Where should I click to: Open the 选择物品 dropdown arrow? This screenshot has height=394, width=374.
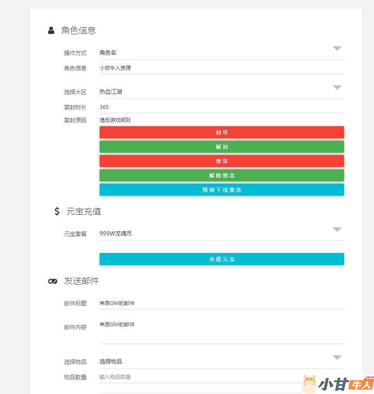click(x=337, y=358)
